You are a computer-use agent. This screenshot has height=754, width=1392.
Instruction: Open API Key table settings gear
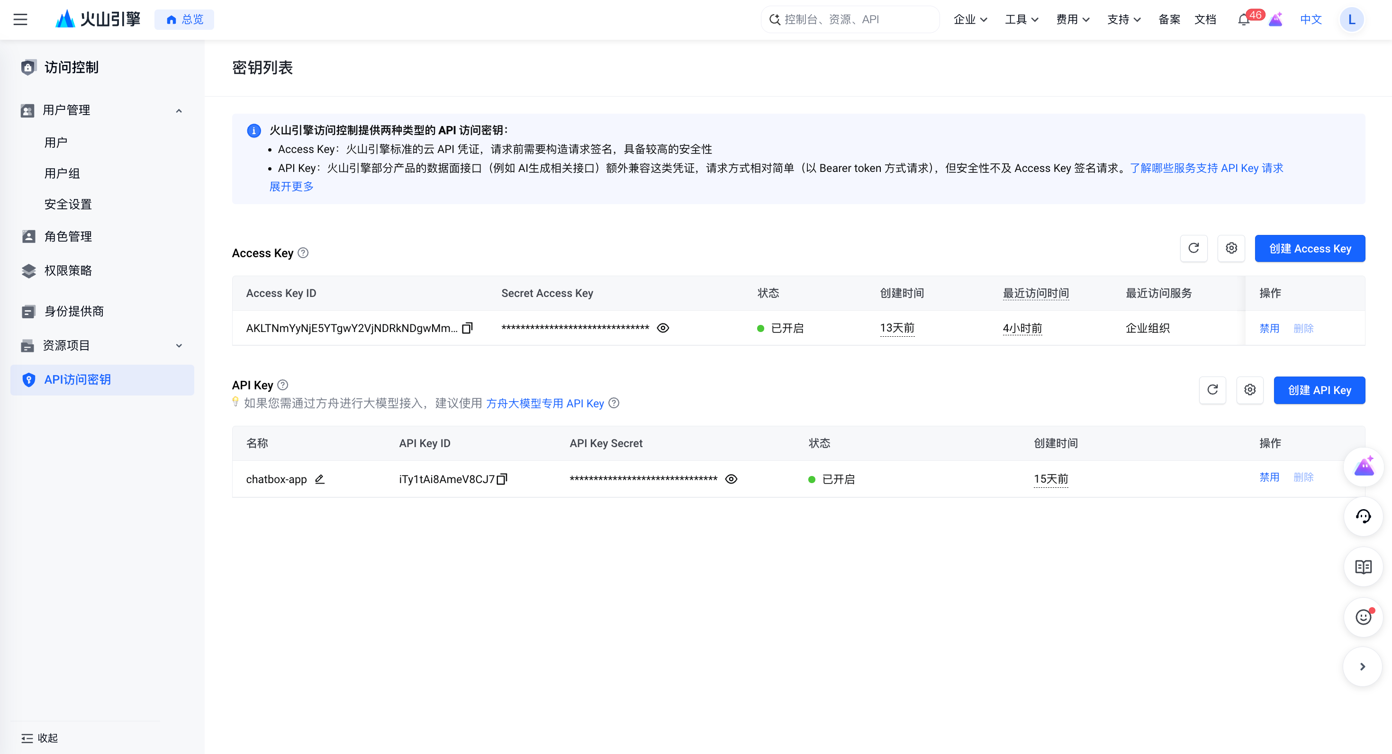tap(1250, 390)
